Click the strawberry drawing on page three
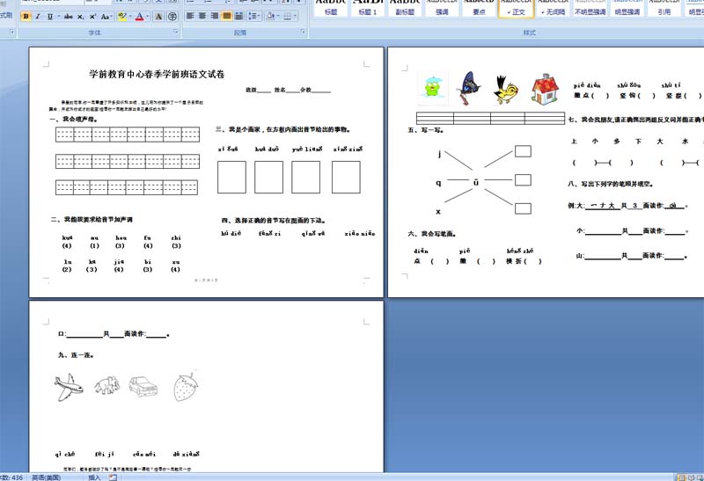This screenshot has height=481, width=704. point(186,385)
